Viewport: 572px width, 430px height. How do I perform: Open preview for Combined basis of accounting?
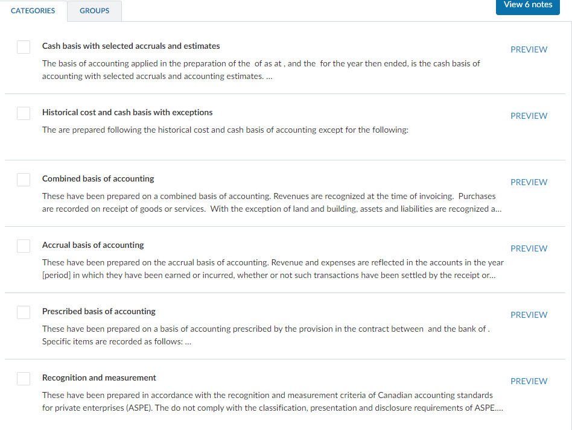[529, 182]
